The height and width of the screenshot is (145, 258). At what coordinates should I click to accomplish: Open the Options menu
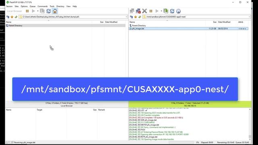[x=24, y=6]
